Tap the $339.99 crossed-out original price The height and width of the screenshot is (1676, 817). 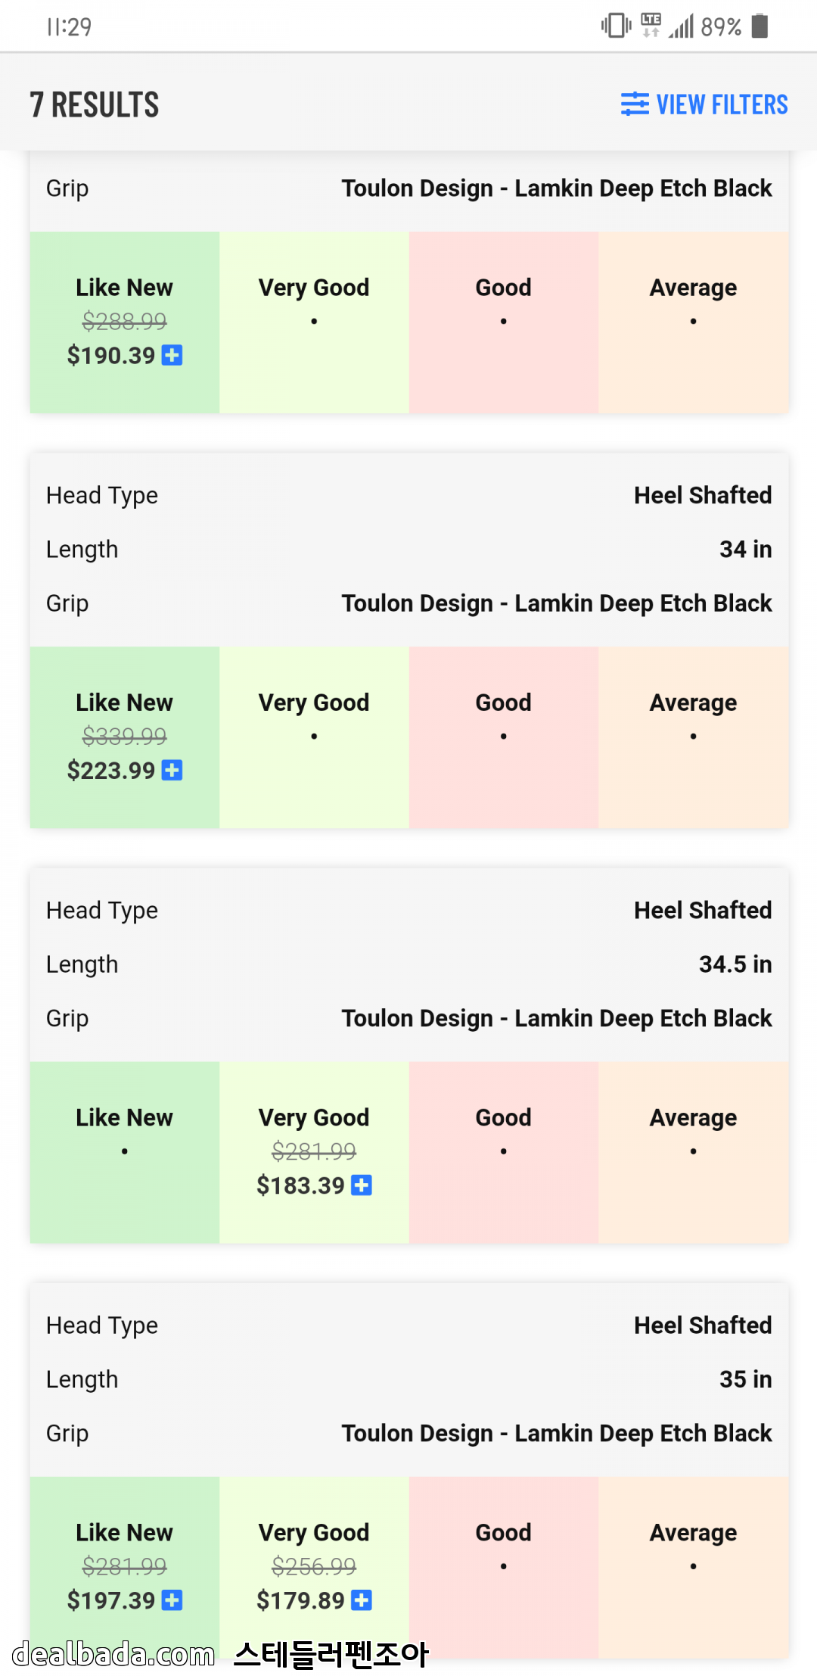coord(125,736)
